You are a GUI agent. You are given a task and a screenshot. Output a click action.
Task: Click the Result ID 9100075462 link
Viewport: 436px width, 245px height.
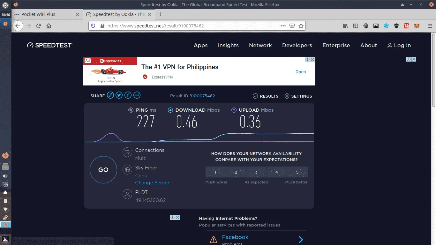(x=202, y=96)
